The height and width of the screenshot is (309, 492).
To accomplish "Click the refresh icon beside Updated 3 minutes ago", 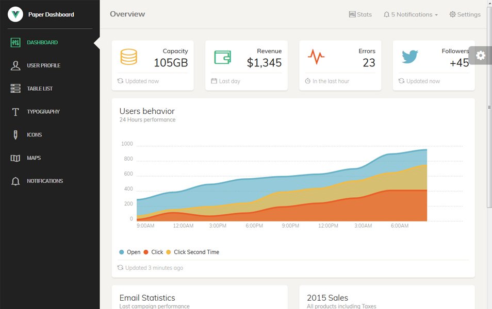I will pos(120,268).
